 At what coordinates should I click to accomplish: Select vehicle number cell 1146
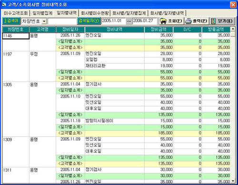16,36
